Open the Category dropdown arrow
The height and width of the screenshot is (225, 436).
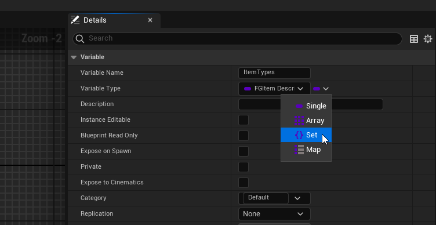coord(297,198)
